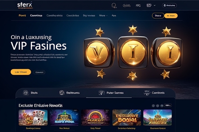This screenshot has height=132, width=199.
Task: Open the language selector icon in header
Action: (149, 5)
